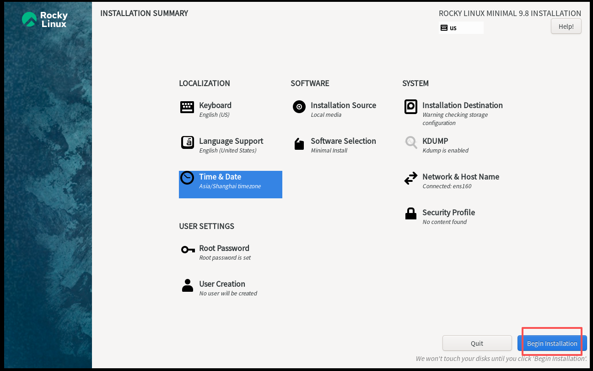
Task: Click the 'Root password is set' text
Action: pyautogui.click(x=225, y=258)
